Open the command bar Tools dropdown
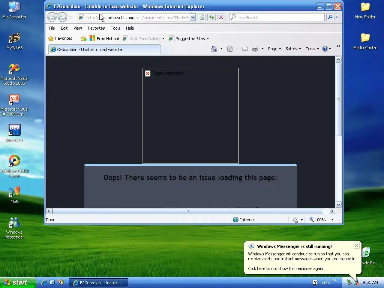This screenshot has height=288, width=384. 312,49
